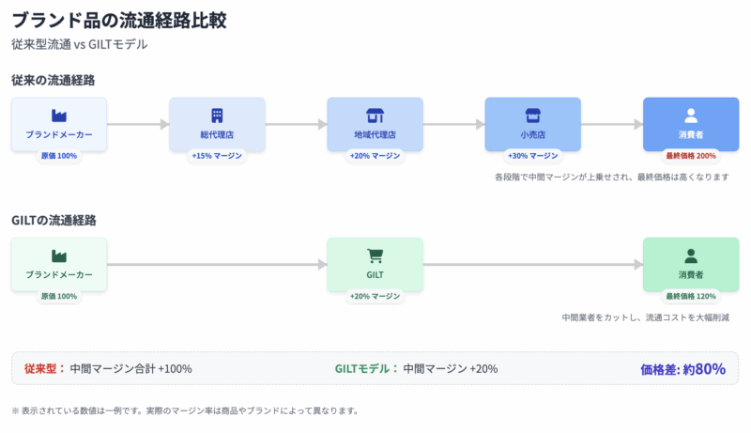Click the green GILTモデル: label in the summary box
The width and height of the screenshot is (751, 433).
(x=366, y=368)
